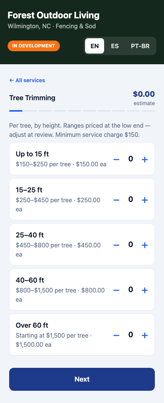This screenshot has height=403, width=164.
Task: Switch language to PT-BR
Action: point(140,46)
